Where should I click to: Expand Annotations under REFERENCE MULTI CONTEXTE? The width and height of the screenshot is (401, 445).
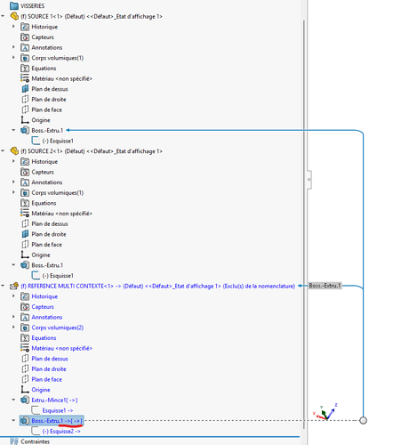pyautogui.click(x=13, y=317)
